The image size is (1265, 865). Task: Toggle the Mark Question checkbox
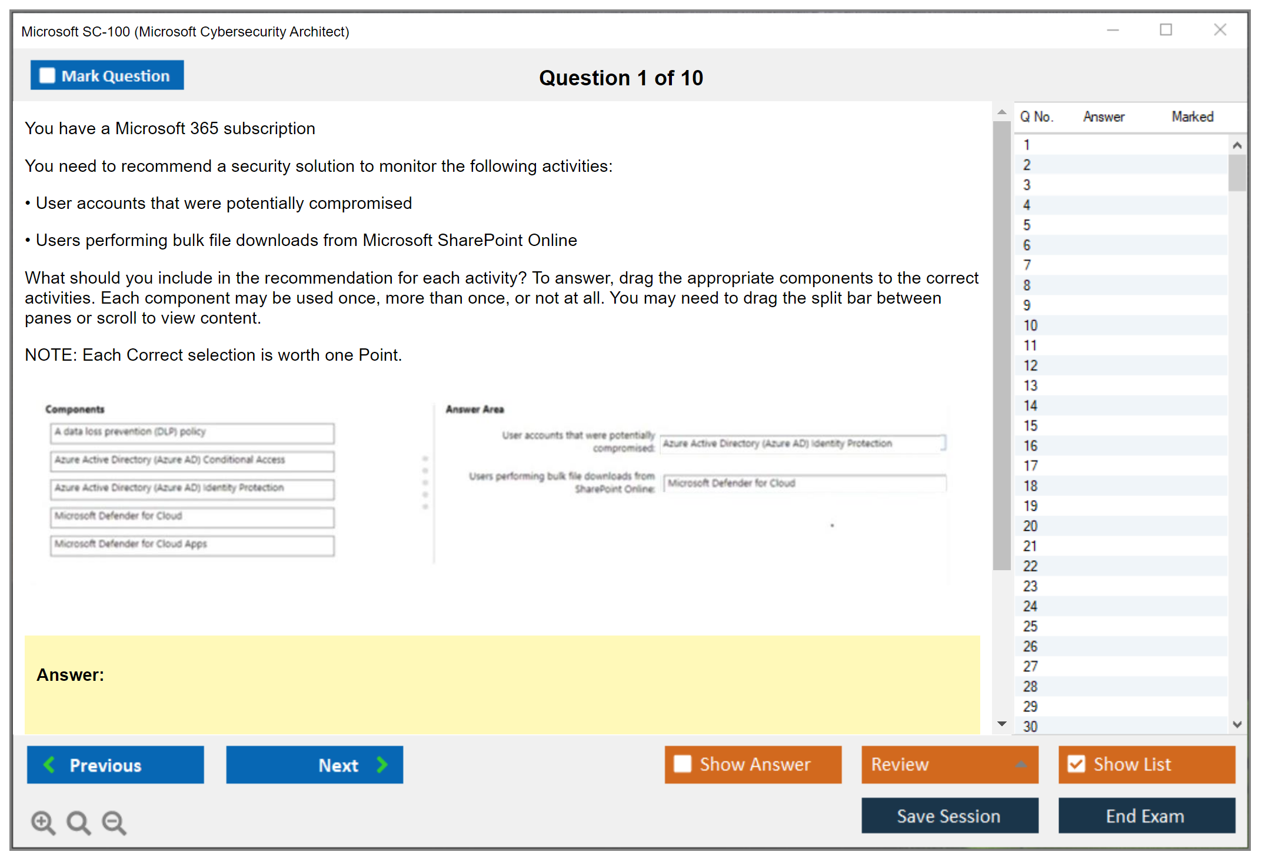click(47, 75)
